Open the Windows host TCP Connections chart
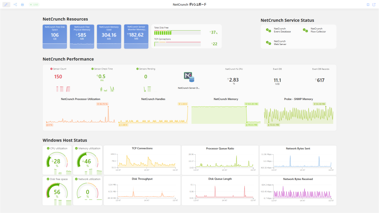This screenshot has height=213, width=379. pyautogui.click(x=142, y=160)
